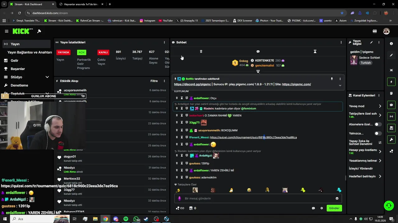This screenshot has height=223, width=398.
Task: Open the discord.gg/pigsmc link
Action: pos(192,84)
